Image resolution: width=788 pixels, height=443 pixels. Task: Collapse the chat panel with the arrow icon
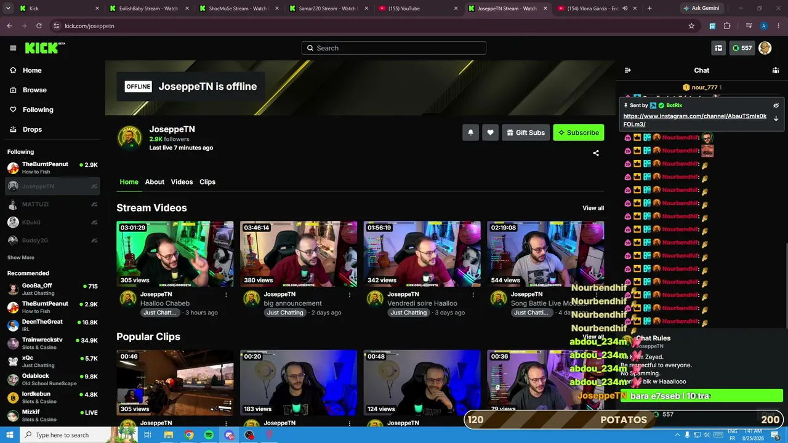(627, 70)
